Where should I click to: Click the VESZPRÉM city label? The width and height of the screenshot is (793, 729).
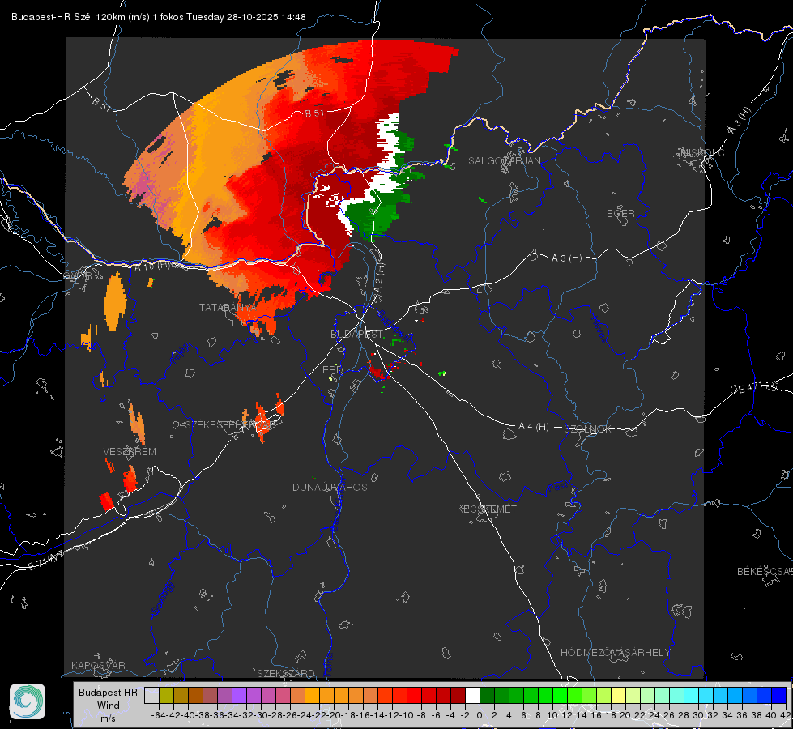(x=130, y=452)
